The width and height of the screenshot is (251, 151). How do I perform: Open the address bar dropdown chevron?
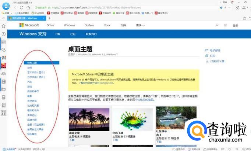[229, 7]
